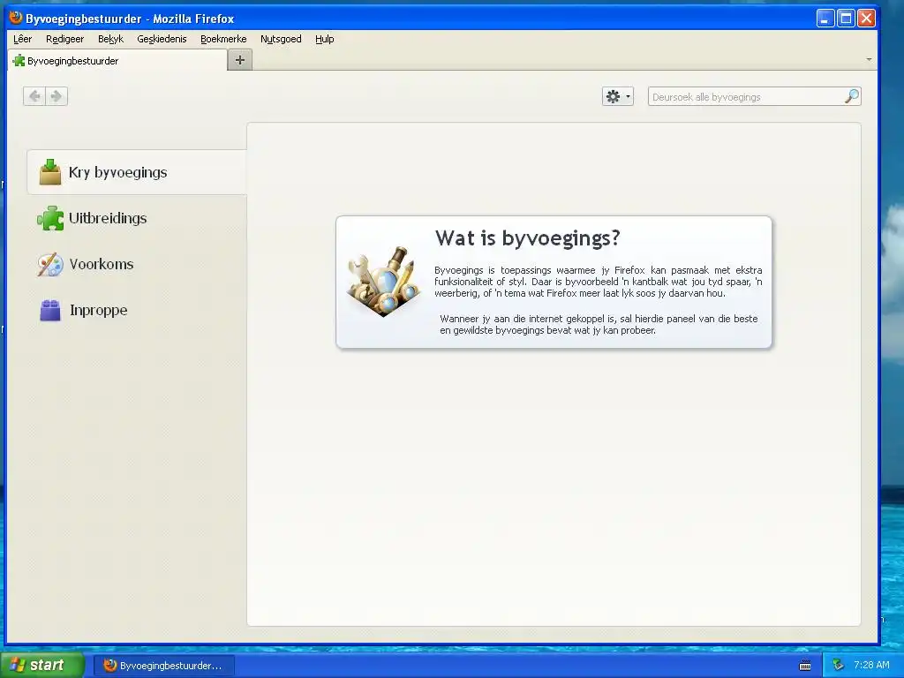
Task: Click the network tray icon near clock
Action: [839, 666]
